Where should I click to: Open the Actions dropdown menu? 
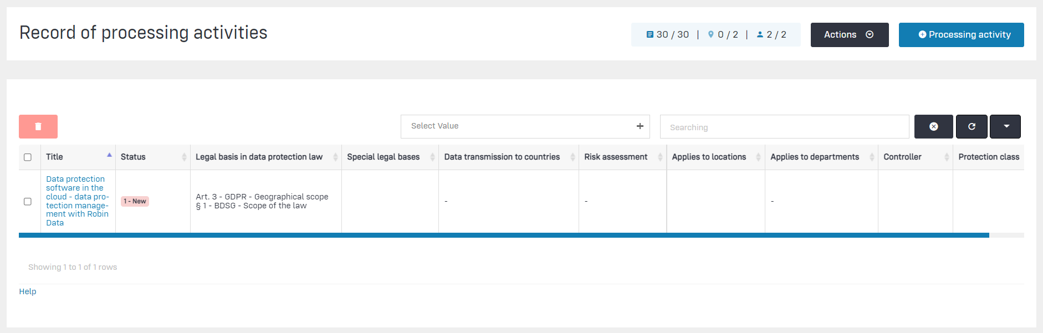point(849,35)
